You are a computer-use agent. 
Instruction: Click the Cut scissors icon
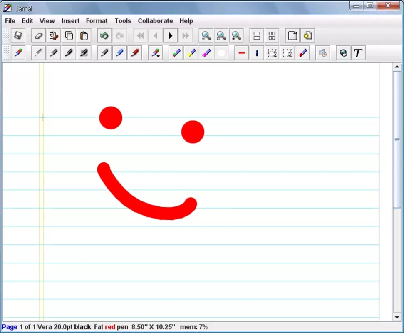[54, 35]
